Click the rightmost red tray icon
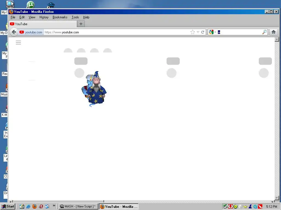The image size is (281, 210). pyautogui.click(x=260, y=207)
